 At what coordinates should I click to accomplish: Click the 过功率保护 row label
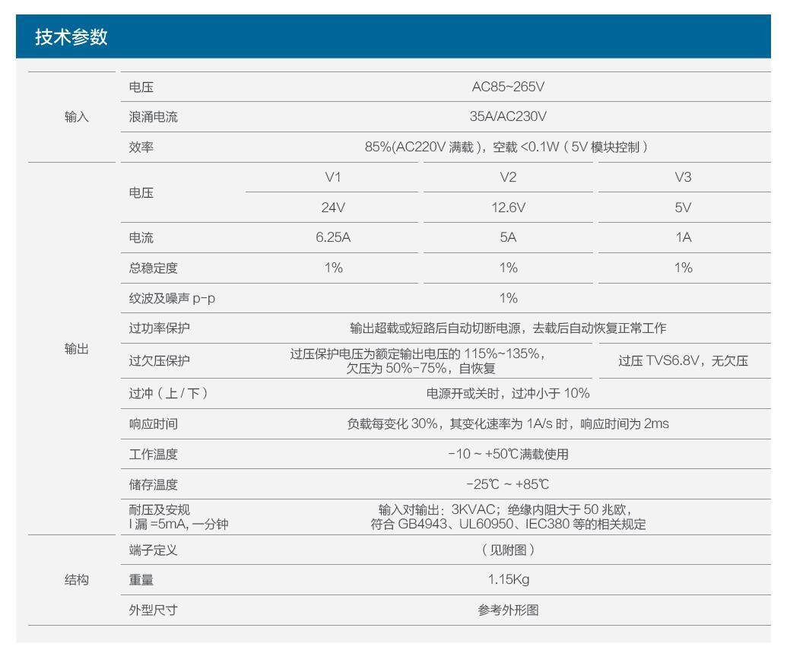[x=160, y=328]
